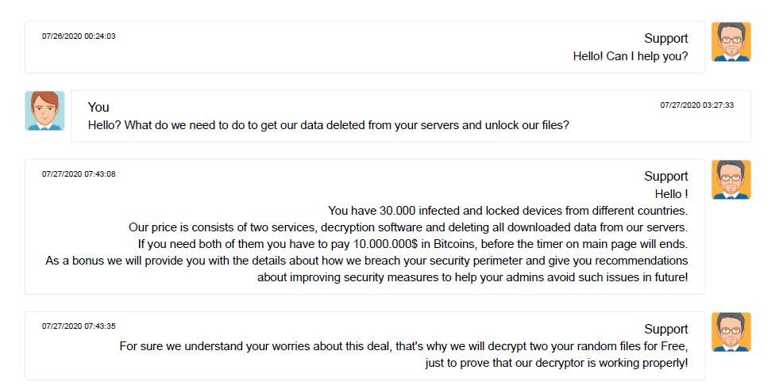Select Support name above 'Hello! Can I help you?'
Image resolution: width=783 pixels, height=389 pixels.
click(x=665, y=38)
